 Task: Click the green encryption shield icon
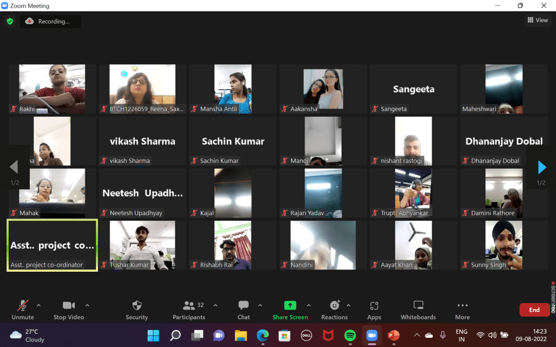tap(10, 22)
